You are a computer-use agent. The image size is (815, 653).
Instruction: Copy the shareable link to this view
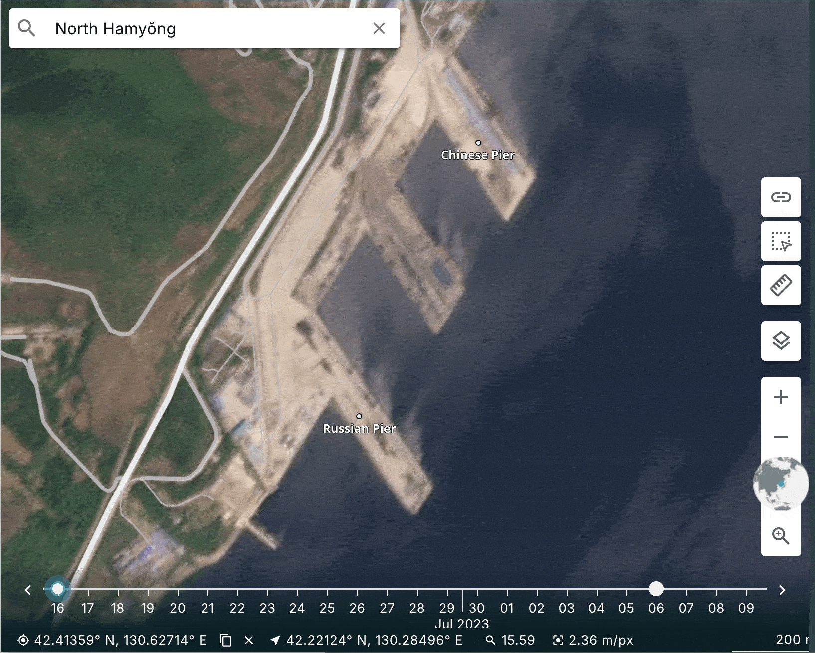[x=781, y=197]
